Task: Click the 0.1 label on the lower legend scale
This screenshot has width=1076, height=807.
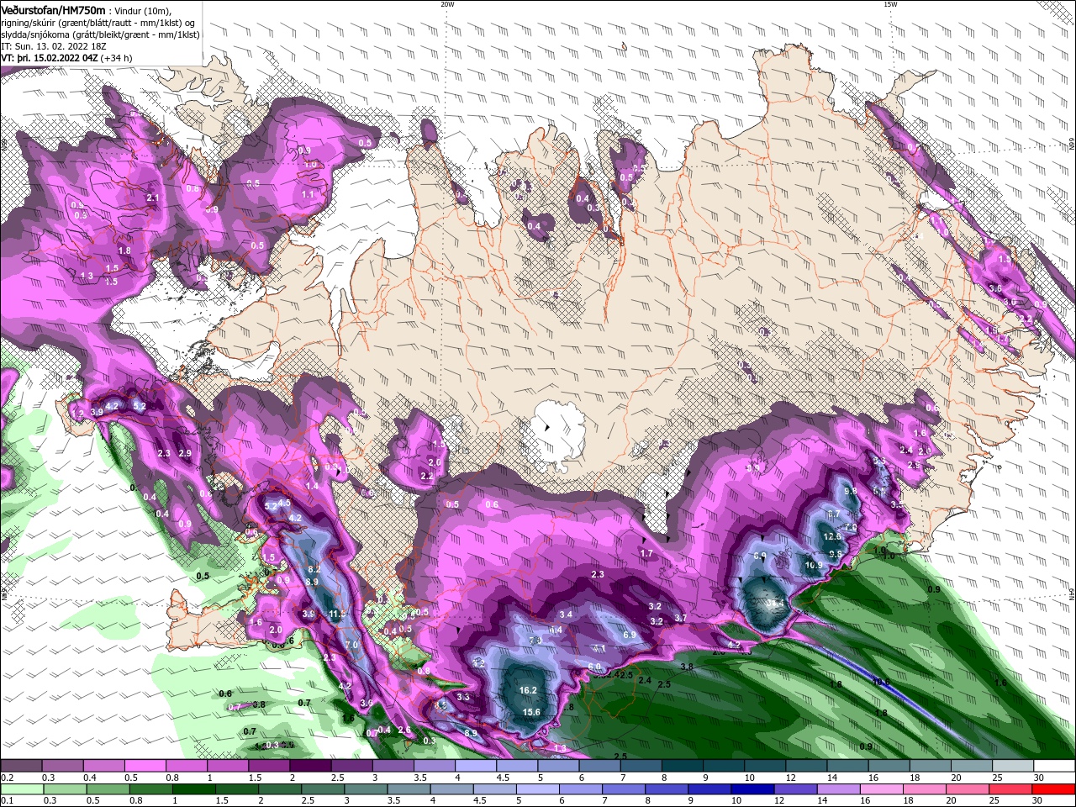Action: 7,801
